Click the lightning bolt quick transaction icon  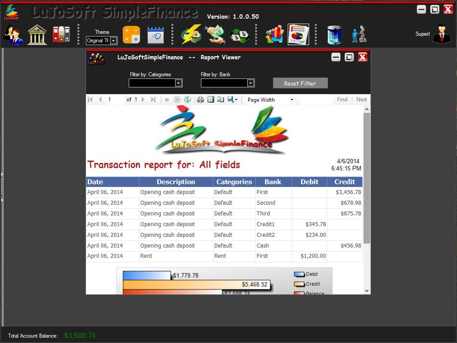(192, 34)
